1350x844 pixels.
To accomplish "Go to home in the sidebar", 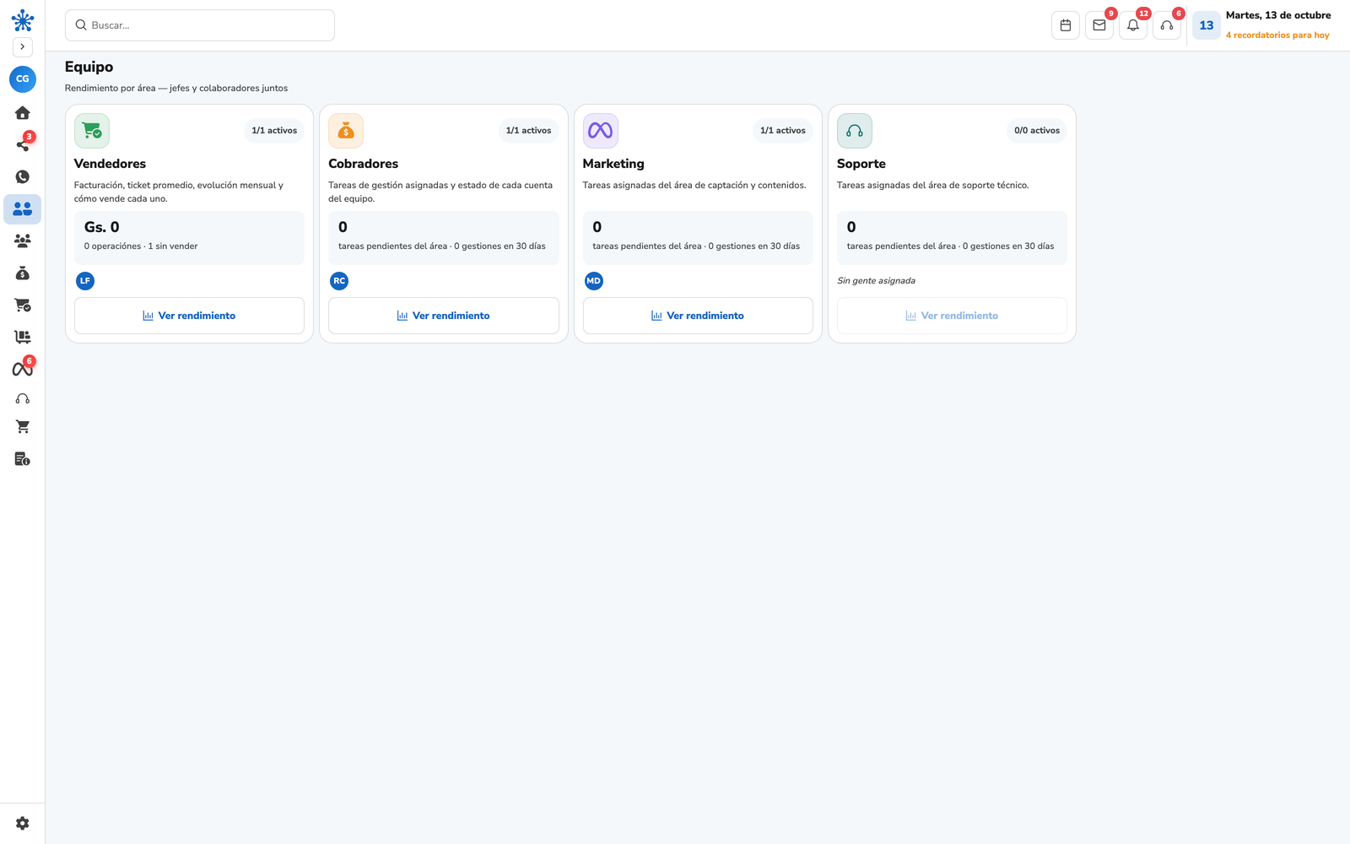I will click(x=23, y=112).
